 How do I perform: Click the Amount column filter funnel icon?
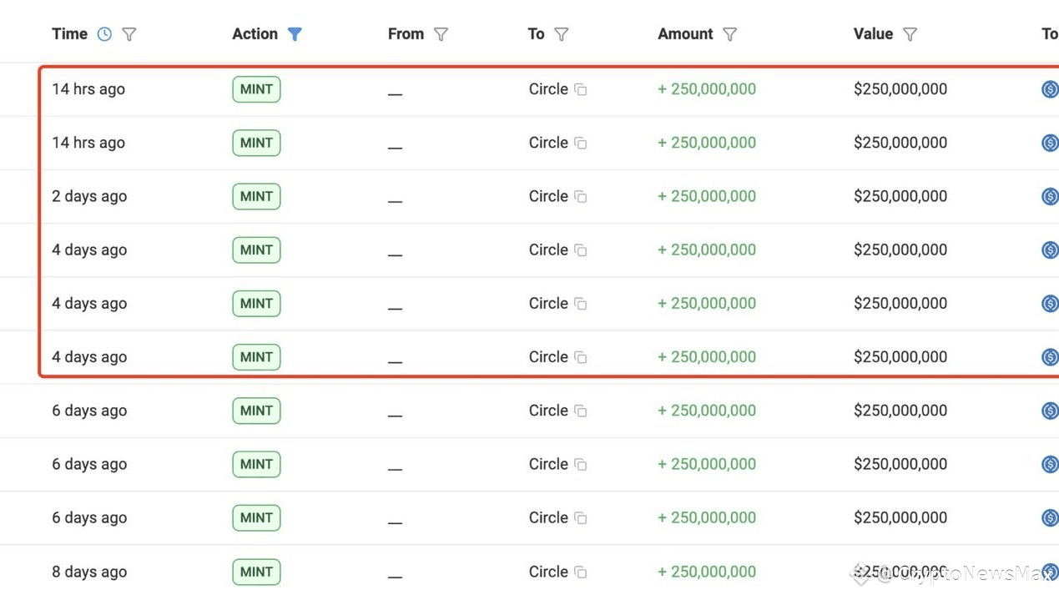[x=729, y=34]
